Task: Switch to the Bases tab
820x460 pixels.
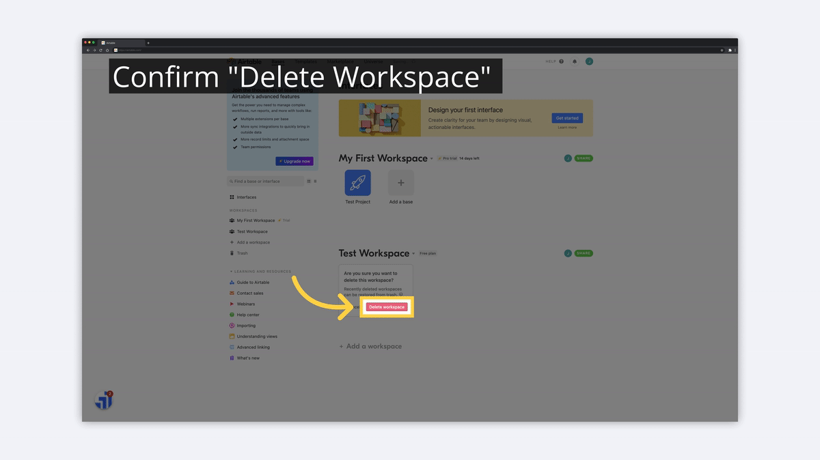Action: (x=278, y=61)
